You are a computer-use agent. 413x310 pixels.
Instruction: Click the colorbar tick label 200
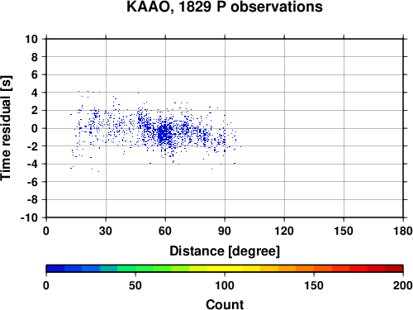[x=403, y=285]
